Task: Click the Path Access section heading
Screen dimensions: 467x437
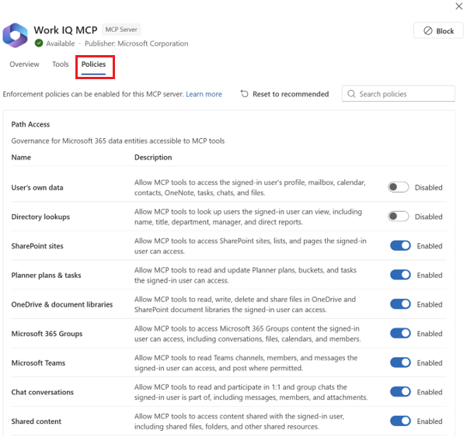Action: [x=30, y=124]
